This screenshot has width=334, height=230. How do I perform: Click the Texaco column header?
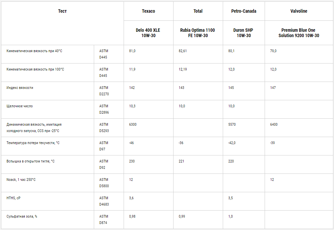point(148,11)
